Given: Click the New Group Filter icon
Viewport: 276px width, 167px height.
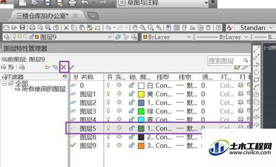Looking at the screenshot, I should 11,67.
